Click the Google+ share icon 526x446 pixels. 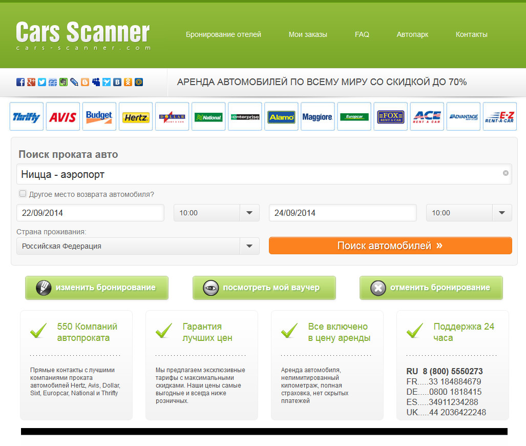pos(31,82)
